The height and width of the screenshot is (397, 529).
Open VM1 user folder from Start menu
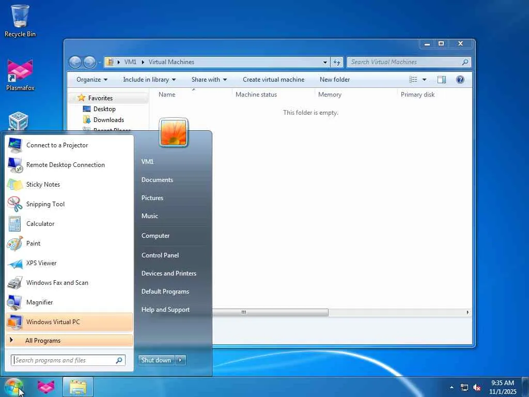(147, 162)
